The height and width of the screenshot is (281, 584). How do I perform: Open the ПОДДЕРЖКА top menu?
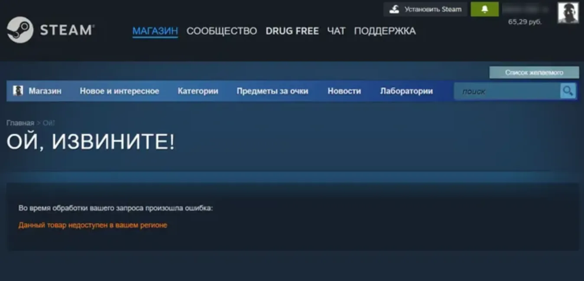click(385, 31)
